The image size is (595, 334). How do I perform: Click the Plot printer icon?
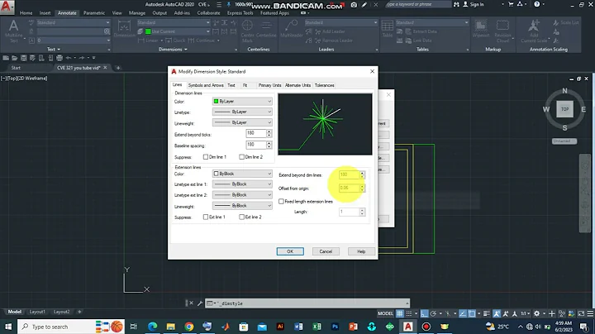[59, 58]
